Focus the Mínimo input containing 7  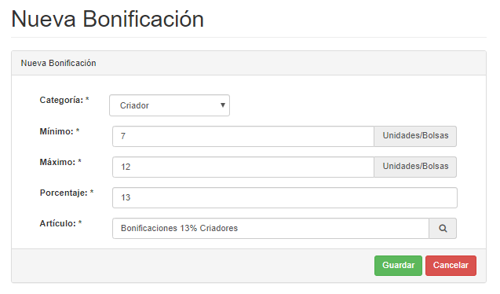(243, 136)
